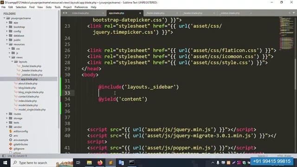Expand the tests folder arrow
Viewport: 297px width, 167px height.
(7, 122)
